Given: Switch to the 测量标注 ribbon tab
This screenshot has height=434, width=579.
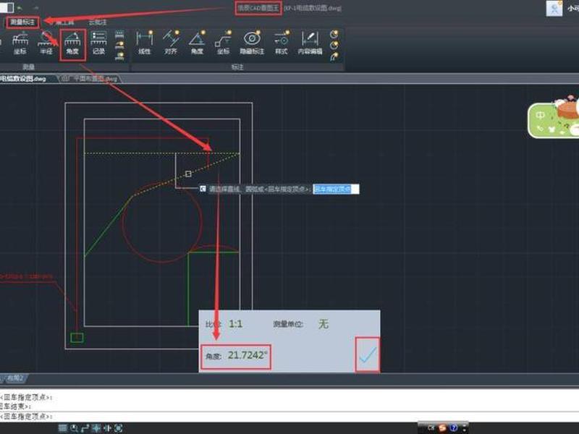Looking at the screenshot, I should pyautogui.click(x=22, y=22).
